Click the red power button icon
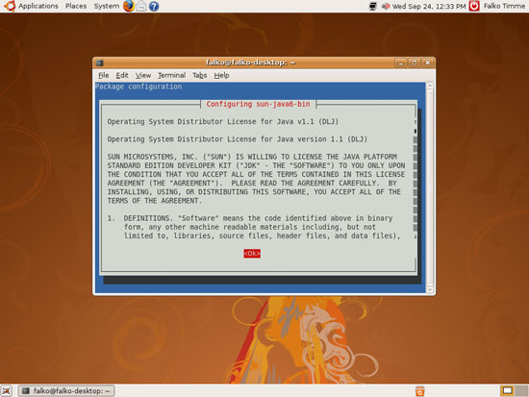Screen dimensions: 529x397 pyautogui.click(x=474, y=6)
